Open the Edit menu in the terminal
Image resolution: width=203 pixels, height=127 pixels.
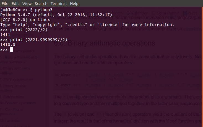coord(15,4)
